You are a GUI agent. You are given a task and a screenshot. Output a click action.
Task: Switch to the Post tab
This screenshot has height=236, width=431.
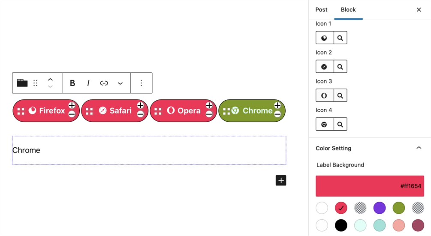coord(321,9)
